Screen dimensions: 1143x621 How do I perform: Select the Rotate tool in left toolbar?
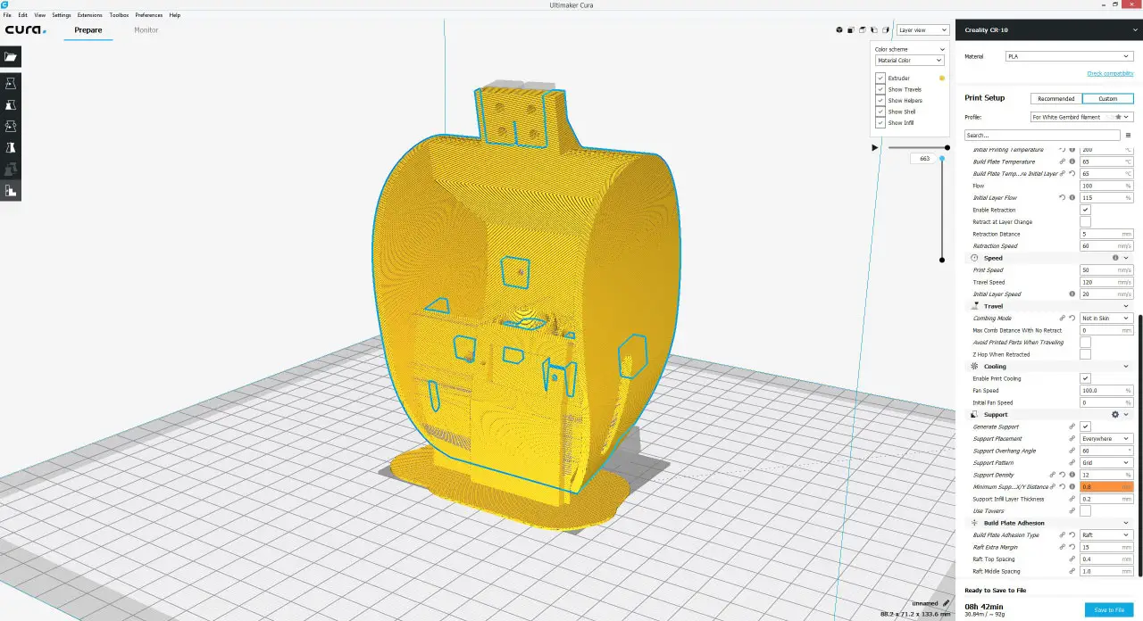pos(11,126)
